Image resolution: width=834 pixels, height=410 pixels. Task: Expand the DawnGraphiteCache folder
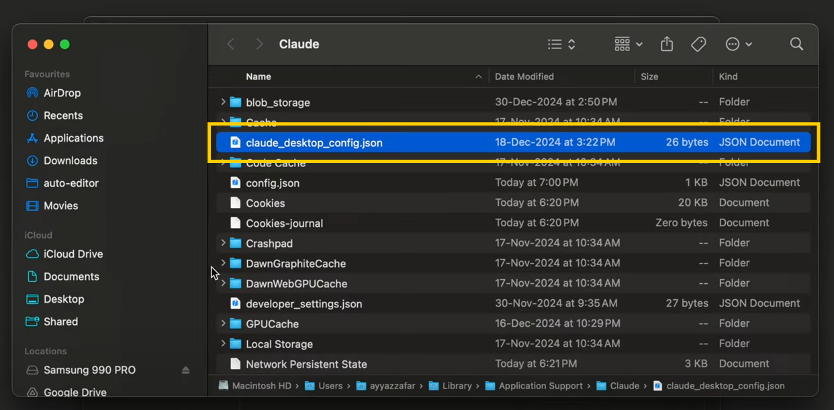[223, 263]
